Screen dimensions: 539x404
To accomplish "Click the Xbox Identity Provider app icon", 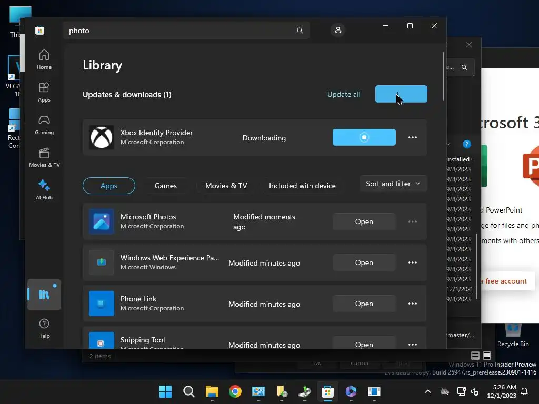I will click(102, 137).
